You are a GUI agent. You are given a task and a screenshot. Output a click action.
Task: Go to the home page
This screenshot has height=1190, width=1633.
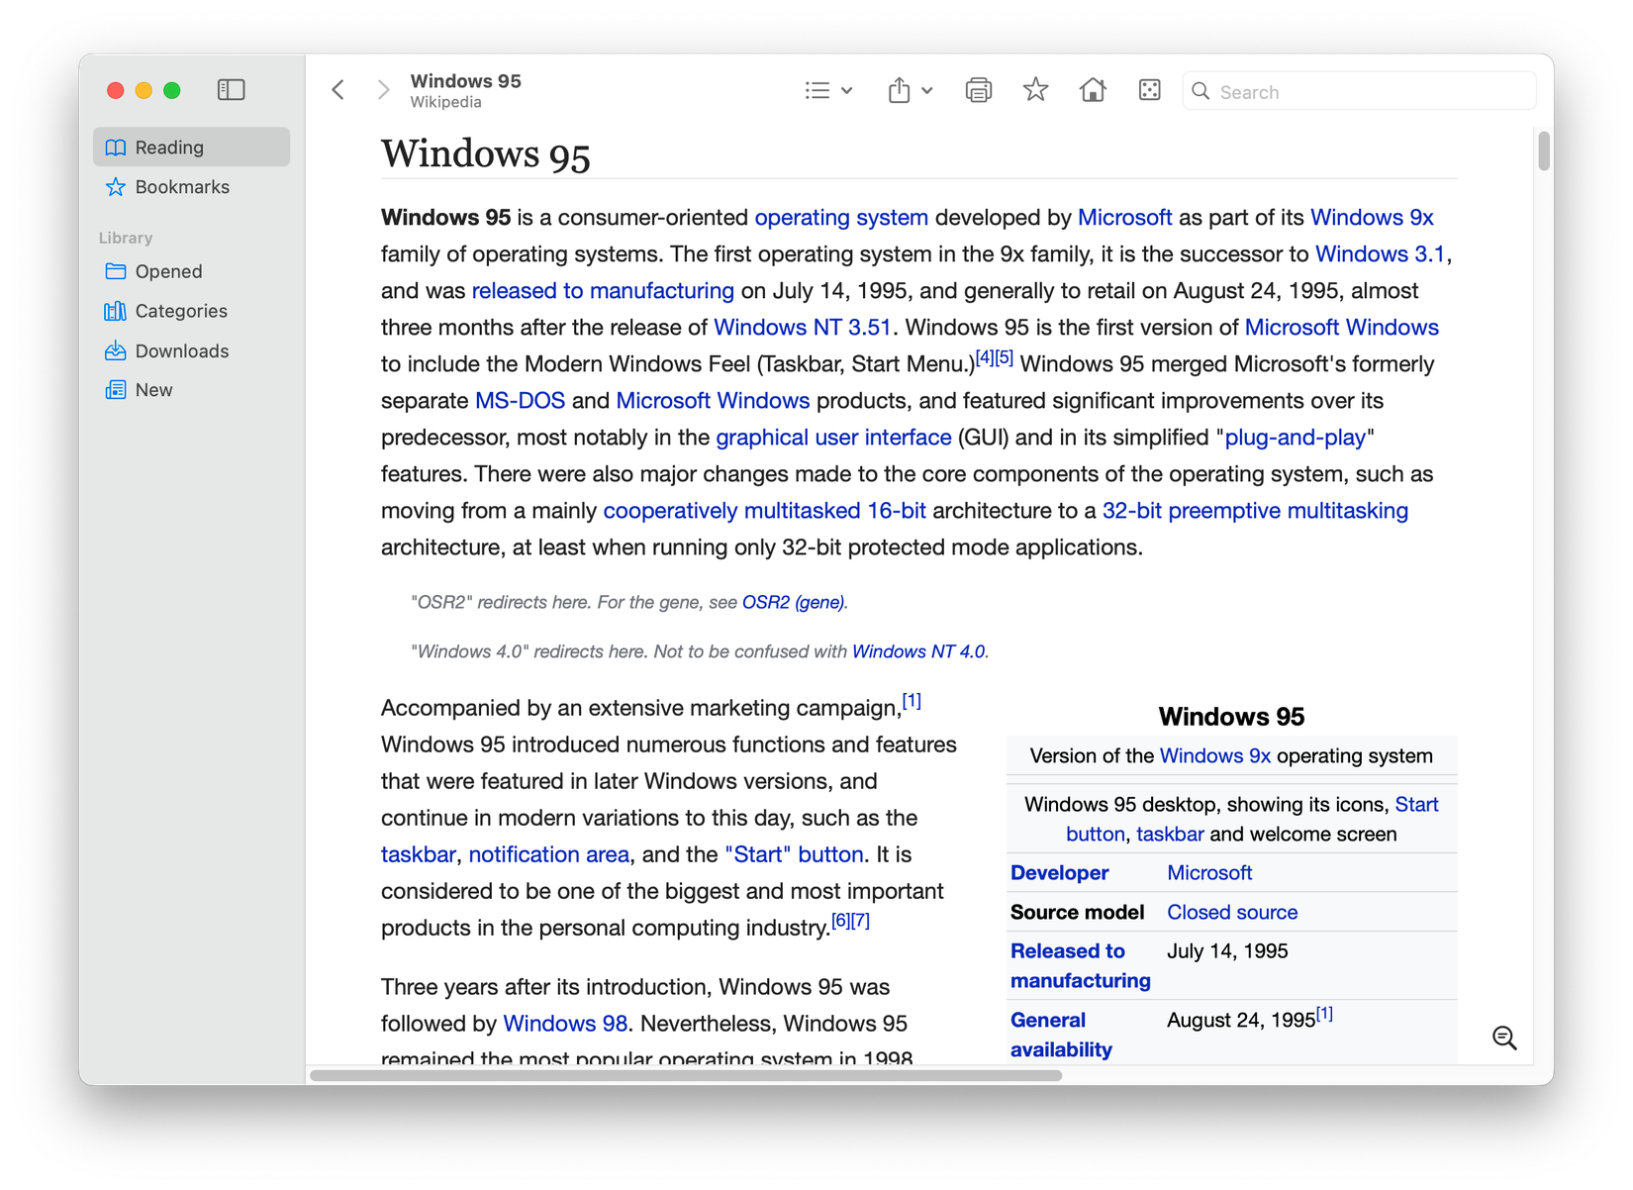coord(1093,90)
